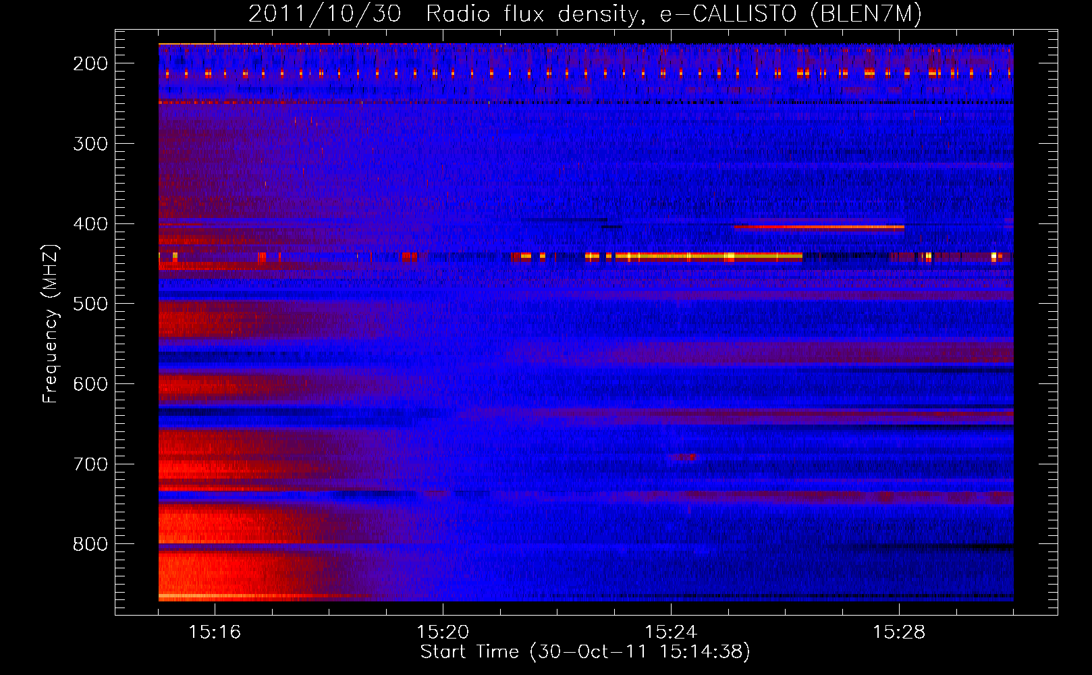Click the 'Start Time (30-Oct-11 15:14:38)' axis label
Image resolution: width=1092 pixels, height=675 pixels.
[x=585, y=652]
